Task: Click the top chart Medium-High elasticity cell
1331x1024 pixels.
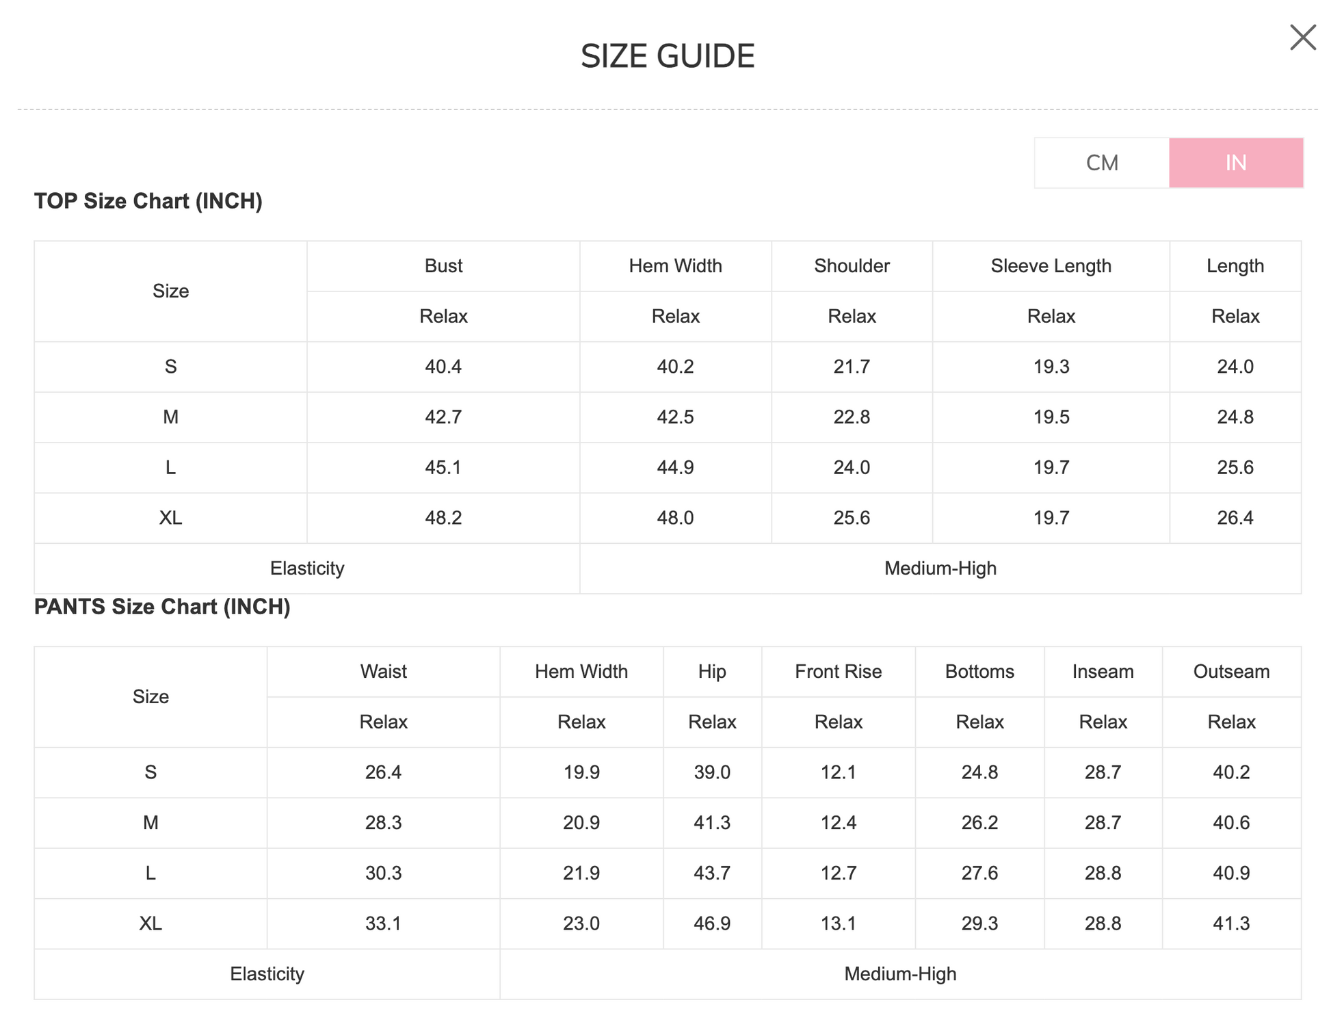Action: [940, 568]
